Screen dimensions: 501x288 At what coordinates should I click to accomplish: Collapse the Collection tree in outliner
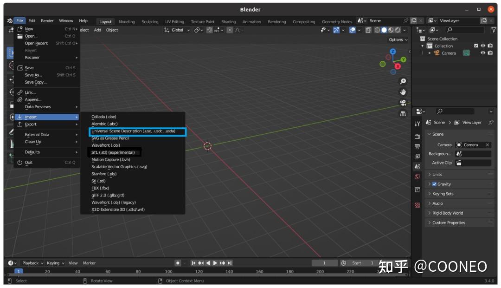[423, 46]
